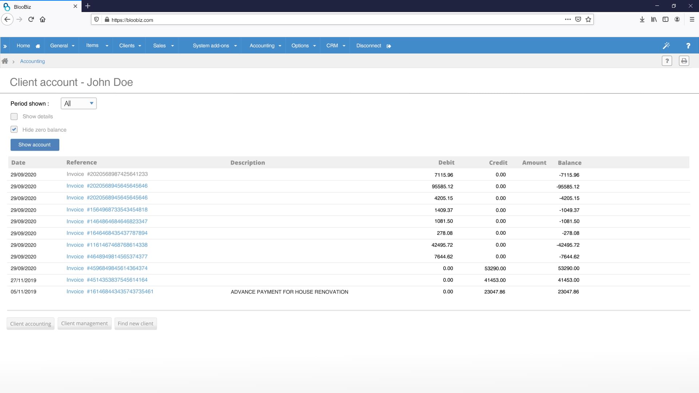Go back to previous browser page

point(7,19)
